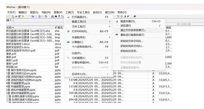Open the 帮助(H) menu
The image size is (204, 109).
click(x=122, y=12)
